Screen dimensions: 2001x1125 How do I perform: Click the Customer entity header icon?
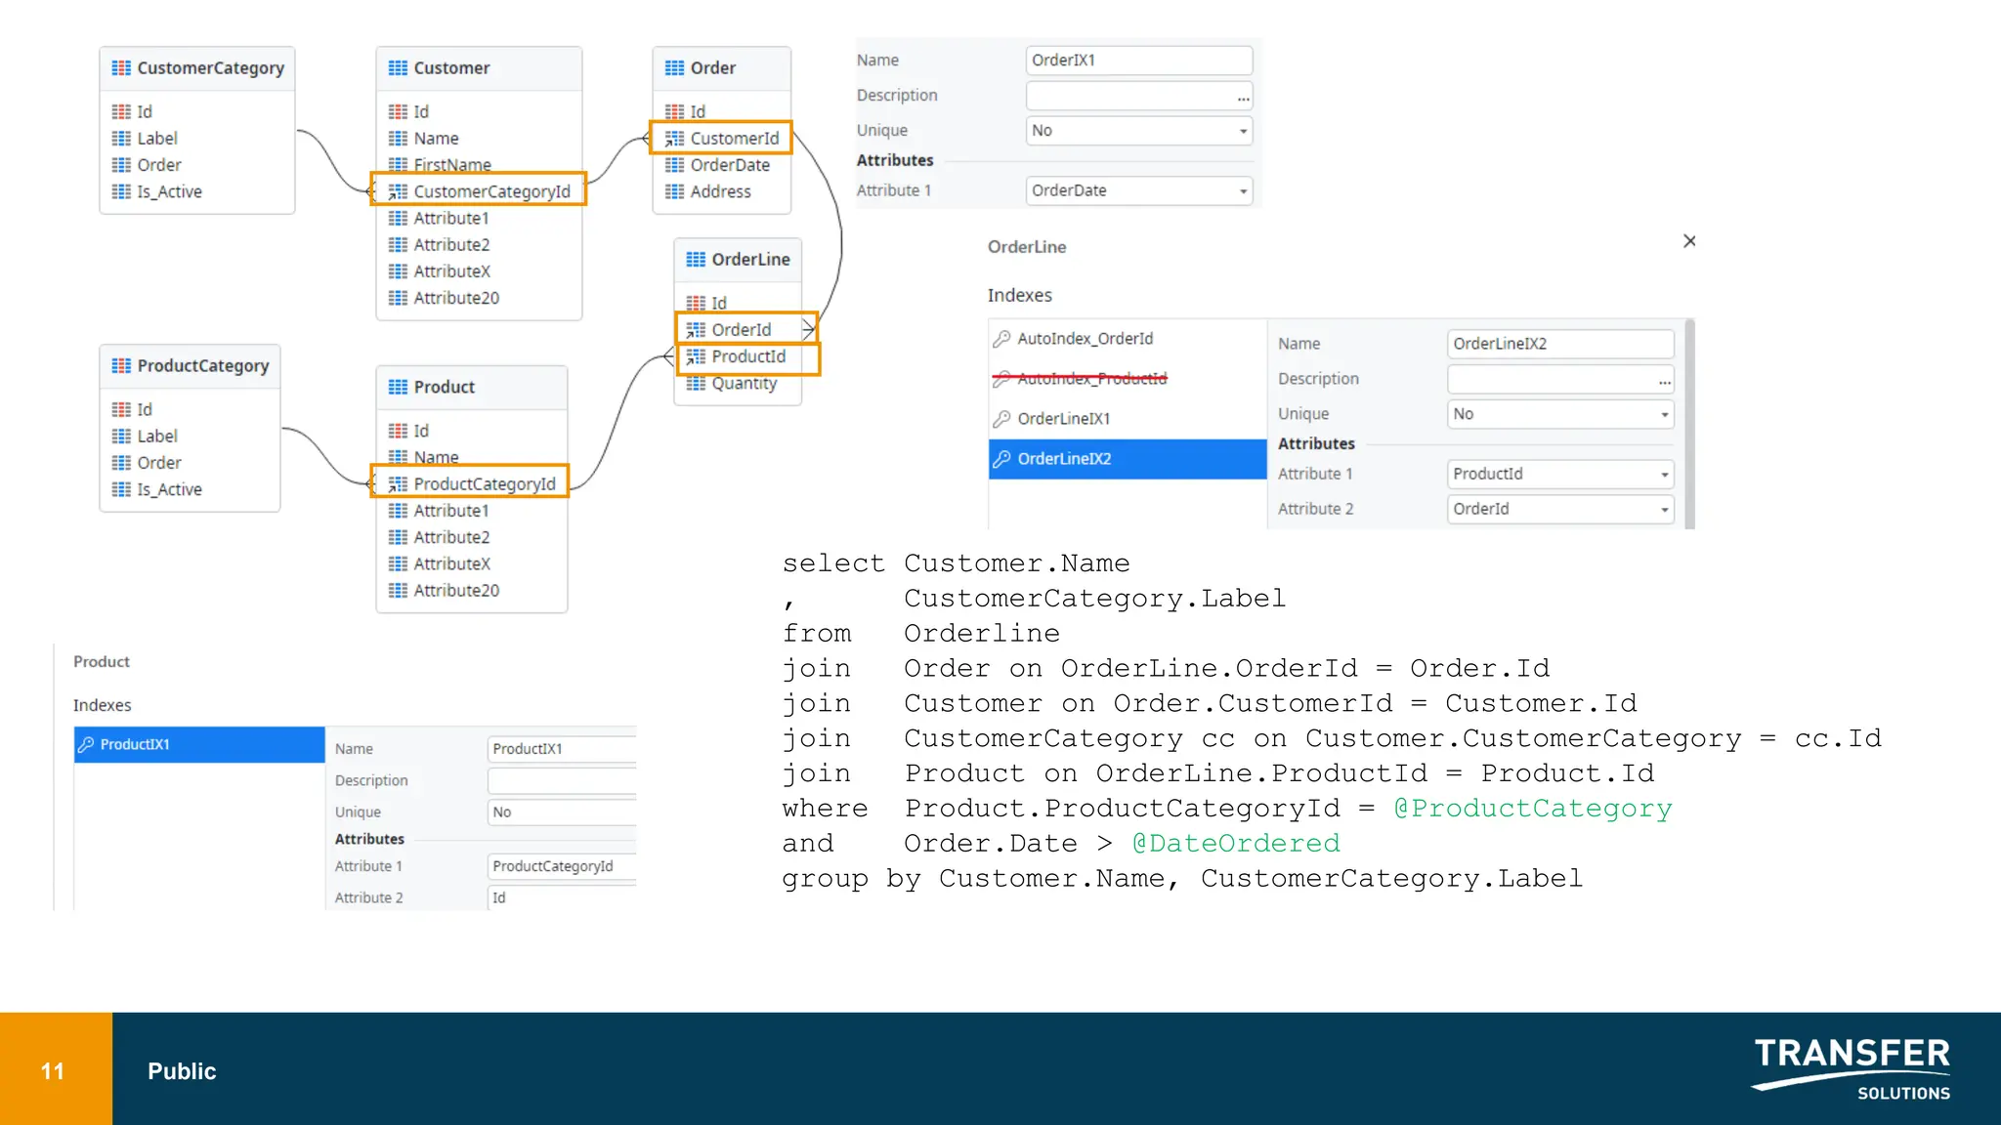click(398, 68)
